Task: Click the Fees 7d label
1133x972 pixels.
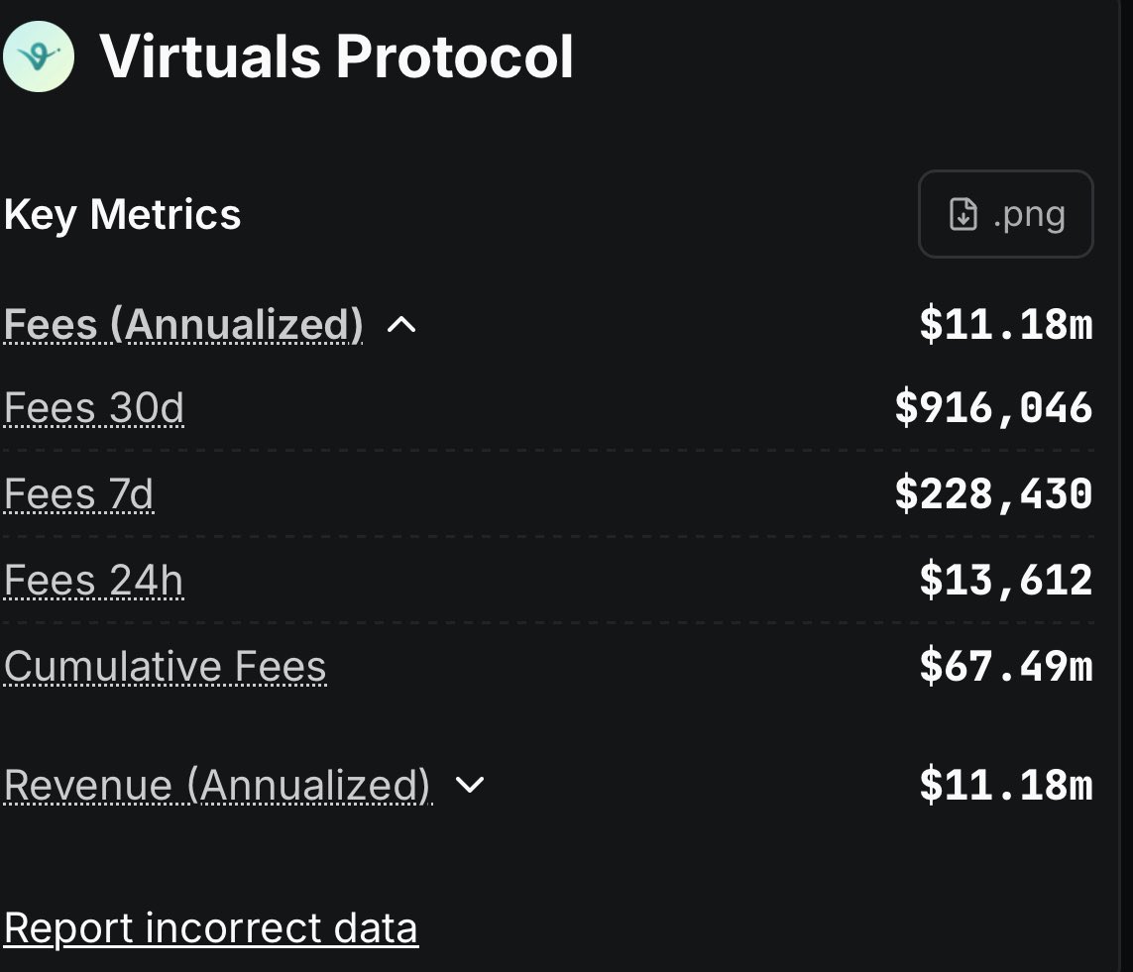Action: [x=78, y=494]
